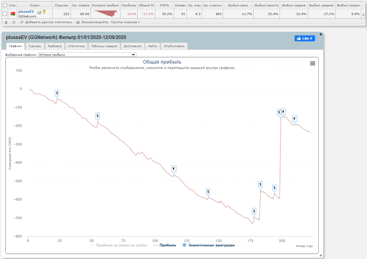Open the Разбивка tab

tap(55, 46)
